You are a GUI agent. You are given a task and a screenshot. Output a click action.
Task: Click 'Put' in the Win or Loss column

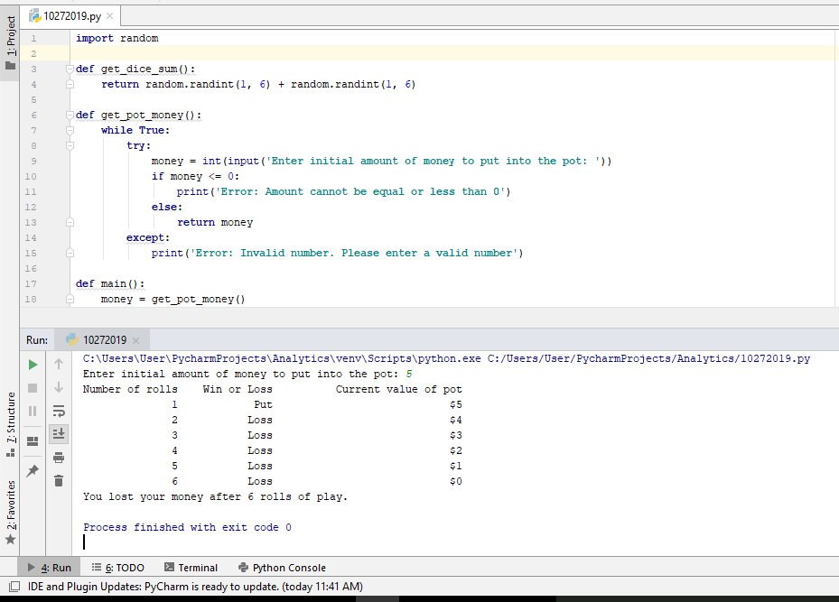click(x=263, y=404)
